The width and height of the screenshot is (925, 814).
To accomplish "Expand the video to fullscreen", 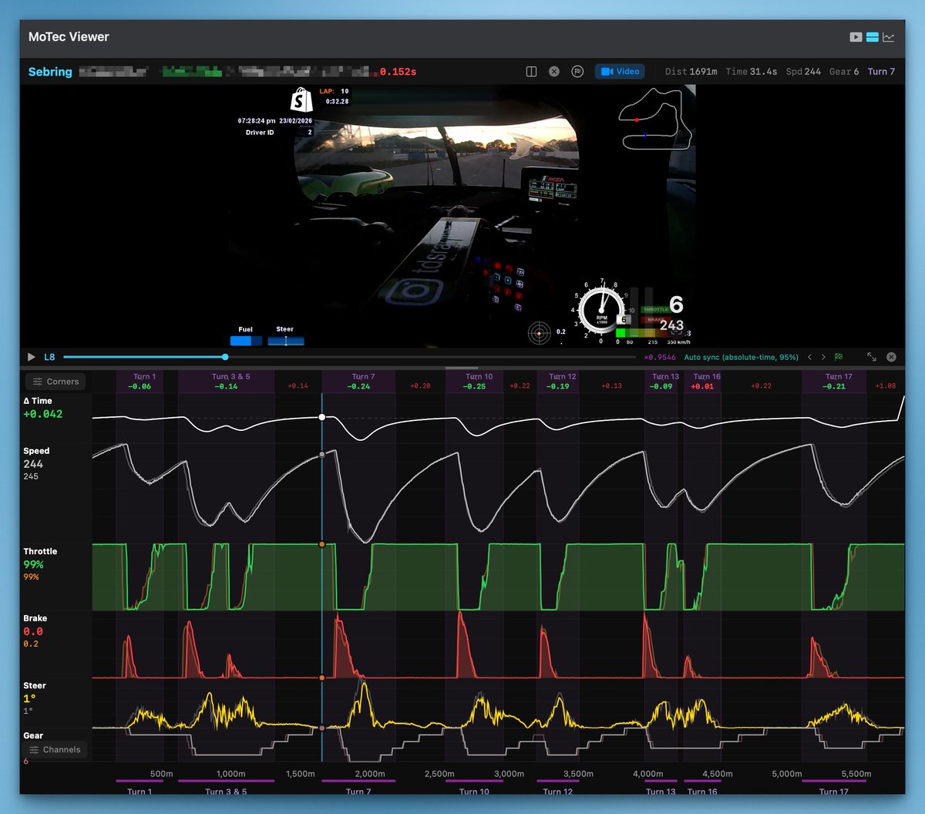I will 872,357.
